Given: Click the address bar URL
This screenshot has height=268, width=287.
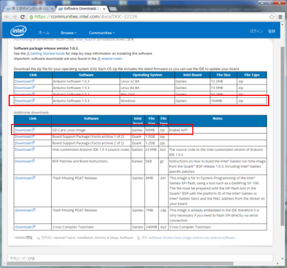Looking at the screenshot, I should [86, 17].
